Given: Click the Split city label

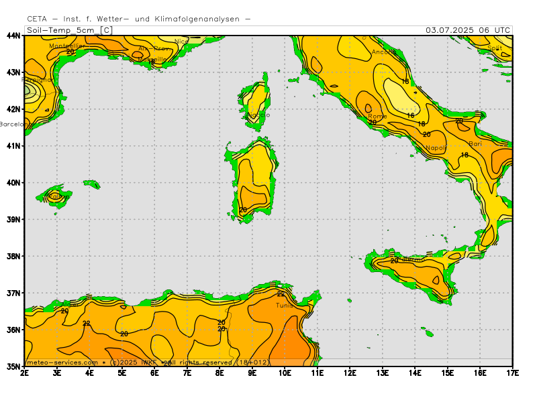Looking at the screenshot, I should [495, 48].
